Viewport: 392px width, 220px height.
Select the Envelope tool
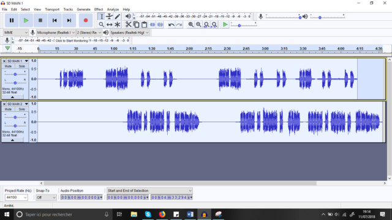tap(109, 16)
